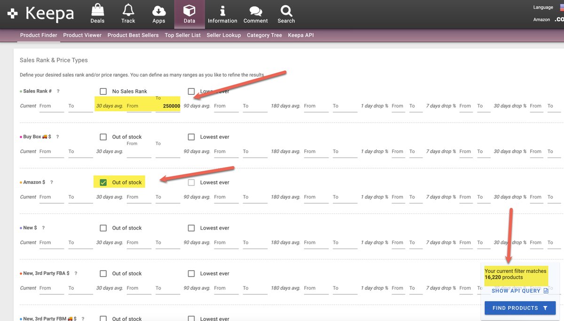Focus New $ 1 day drop % From field
The width and height of the screenshot is (564, 321).
[x=398, y=243]
